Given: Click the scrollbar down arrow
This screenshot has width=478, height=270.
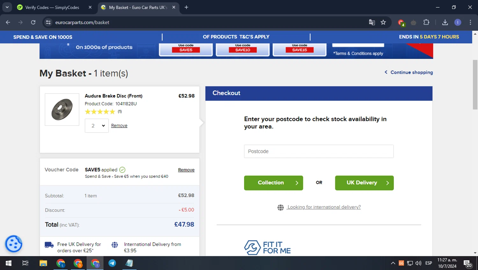Looking at the screenshot, I should [x=475, y=253].
